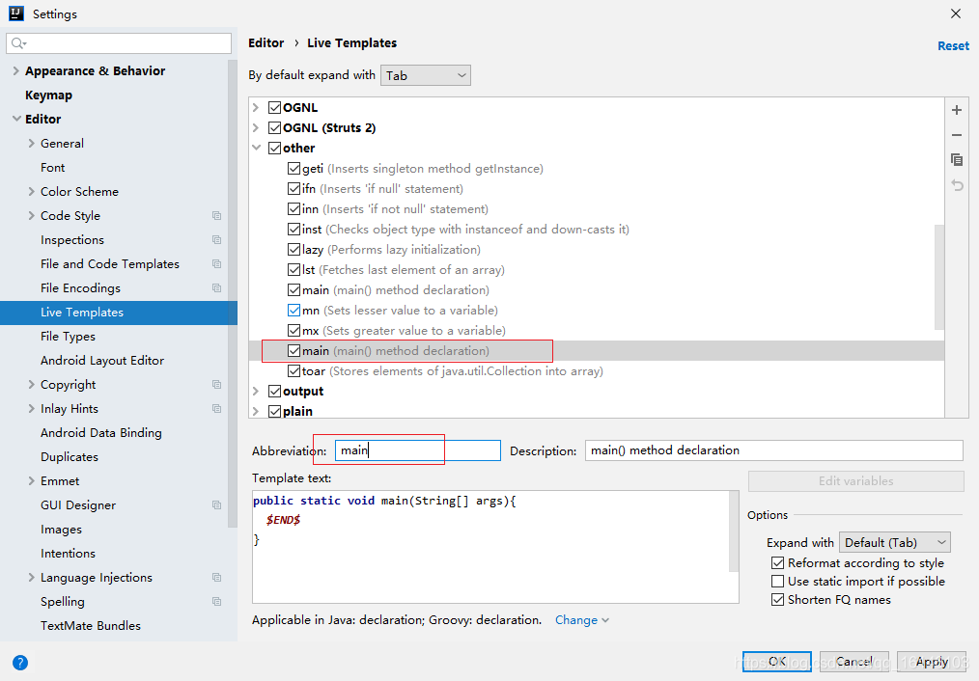Click the project-level icon beside Language Injections
This screenshot has height=681, width=979.
click(x=216, y=578)
